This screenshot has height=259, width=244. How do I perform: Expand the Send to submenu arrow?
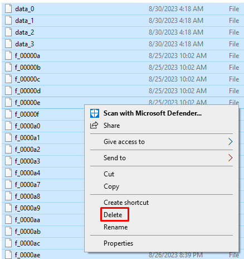[230, 158]
